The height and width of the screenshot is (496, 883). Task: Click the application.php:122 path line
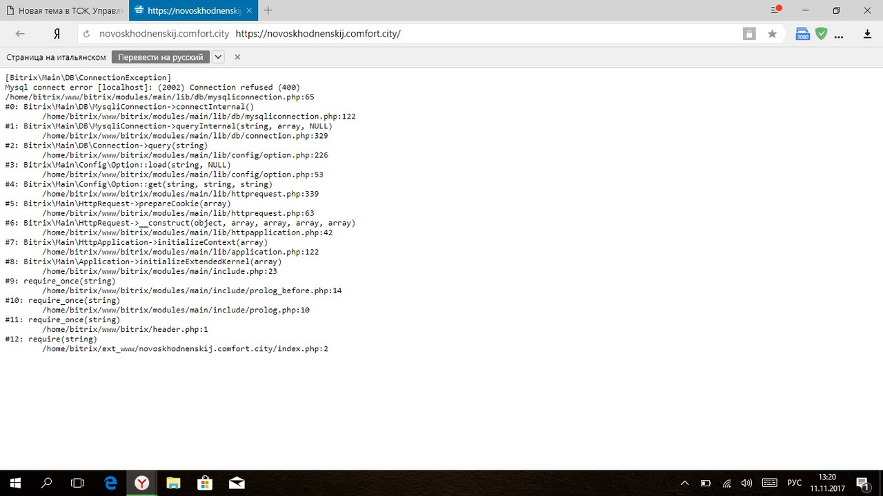[180, 252]
